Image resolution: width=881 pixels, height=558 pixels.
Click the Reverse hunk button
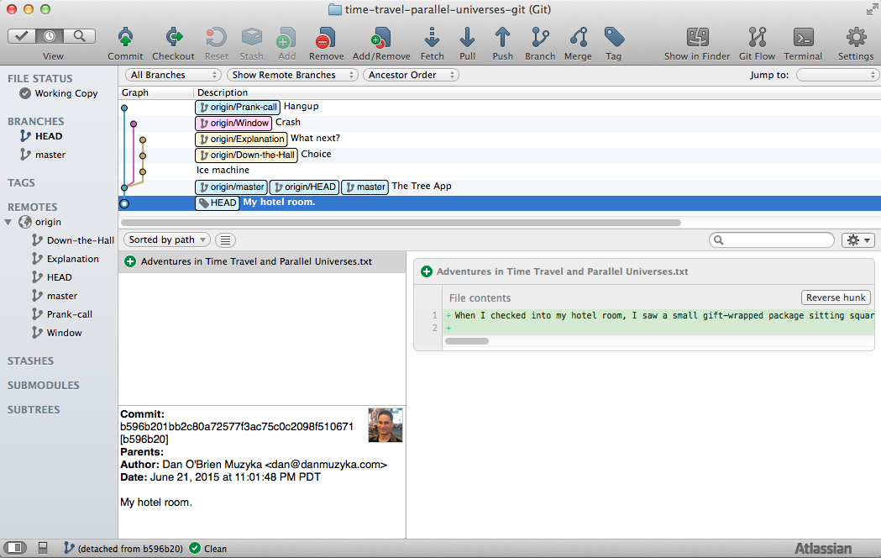(836, 297)
